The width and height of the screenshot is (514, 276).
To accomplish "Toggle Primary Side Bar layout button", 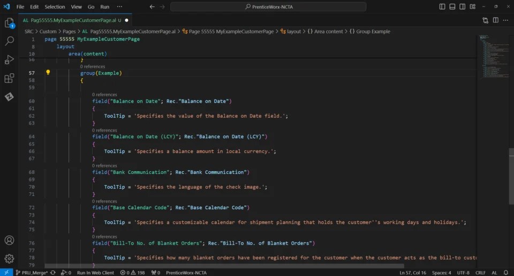I will coord(442,6).
